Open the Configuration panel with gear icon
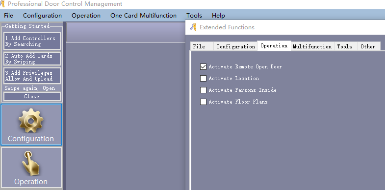Image resolution: width=385 pixels, height=190 pixels. click(31, 125)
